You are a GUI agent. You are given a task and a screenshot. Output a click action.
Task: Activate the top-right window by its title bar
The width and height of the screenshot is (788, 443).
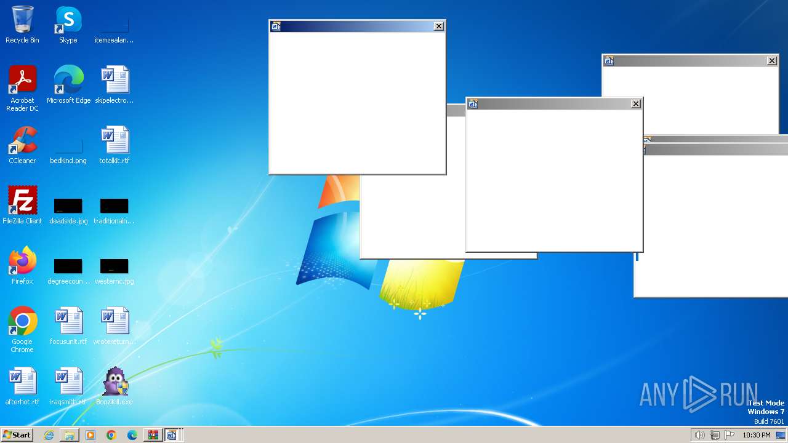coord(690,61)
